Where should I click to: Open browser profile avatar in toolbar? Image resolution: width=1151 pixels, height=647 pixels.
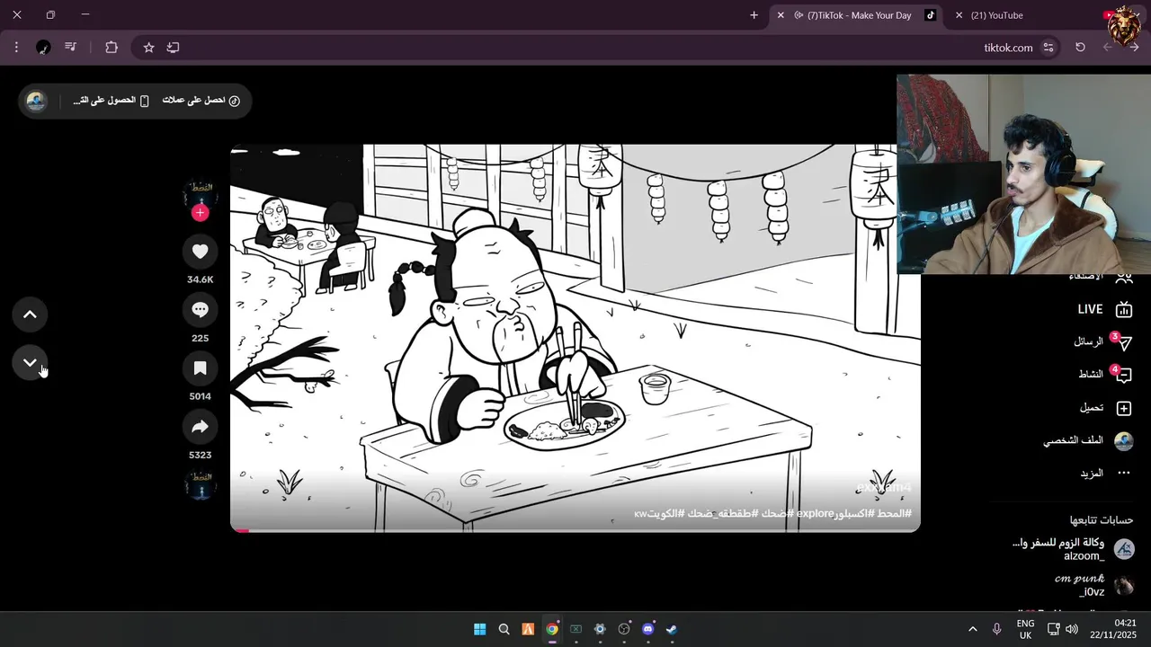pos(43,48)
